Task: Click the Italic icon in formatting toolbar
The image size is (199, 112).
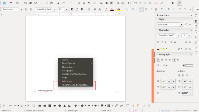Action: [77, 9]
